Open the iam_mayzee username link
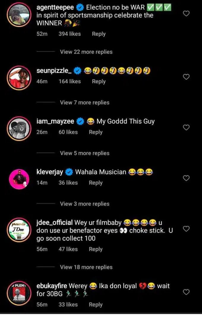This screenshot has width=202, height=320. (x=55, y=121)
